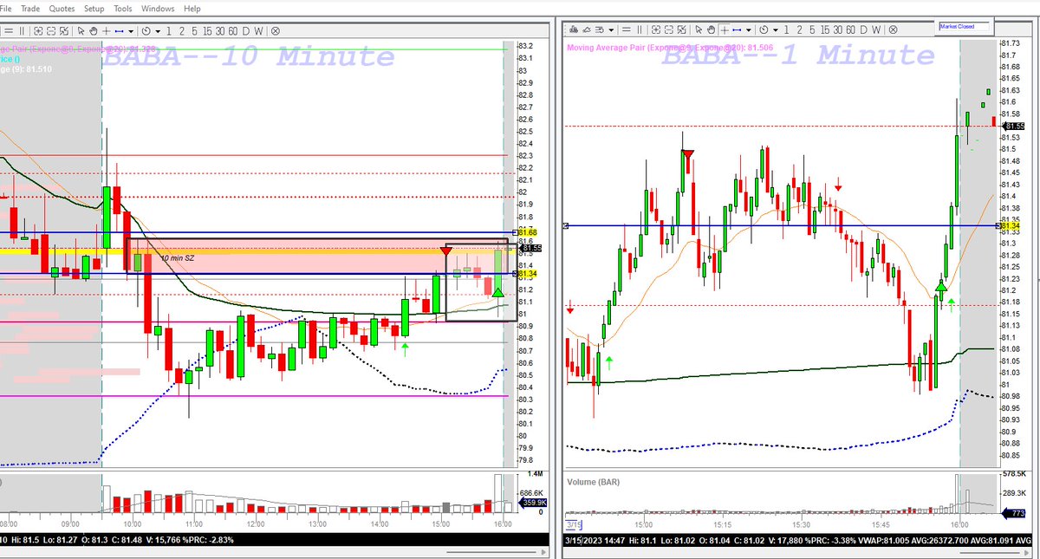The width and height of the screenshot is (1040, 559).
Task: Set 1 Minute chart to 60-minute interval
Action: coord(851,30)
